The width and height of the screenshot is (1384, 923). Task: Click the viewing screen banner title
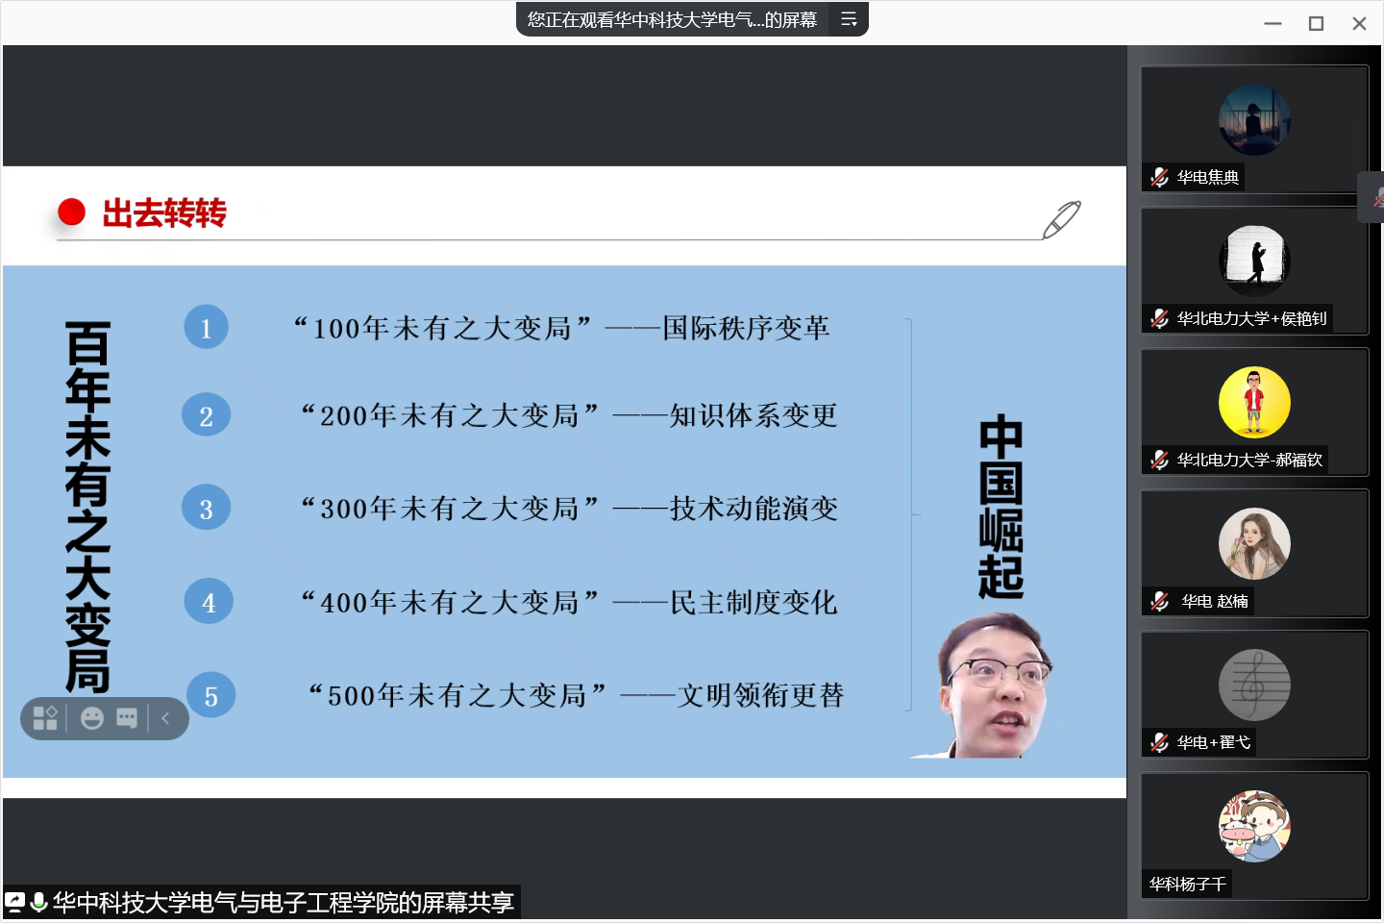coord(672,19)
